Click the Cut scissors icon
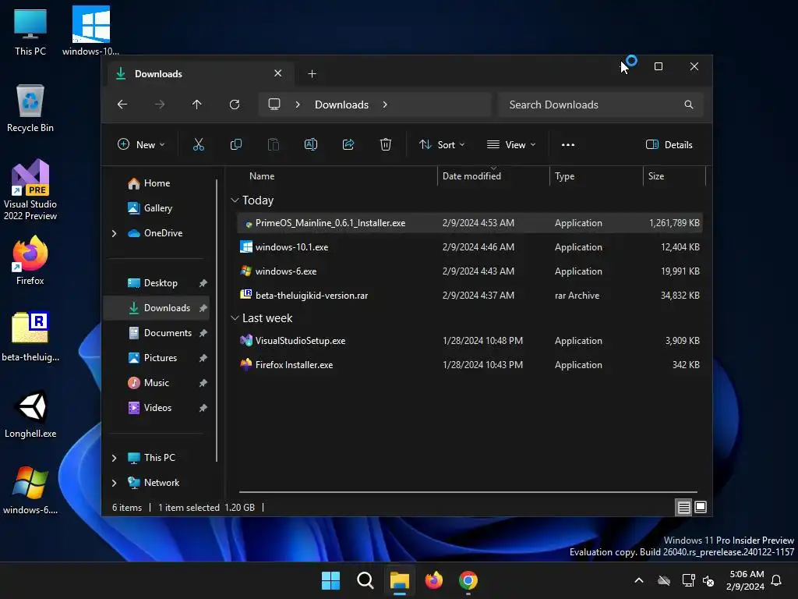798x599 pixels. click(x=199, y=144)
